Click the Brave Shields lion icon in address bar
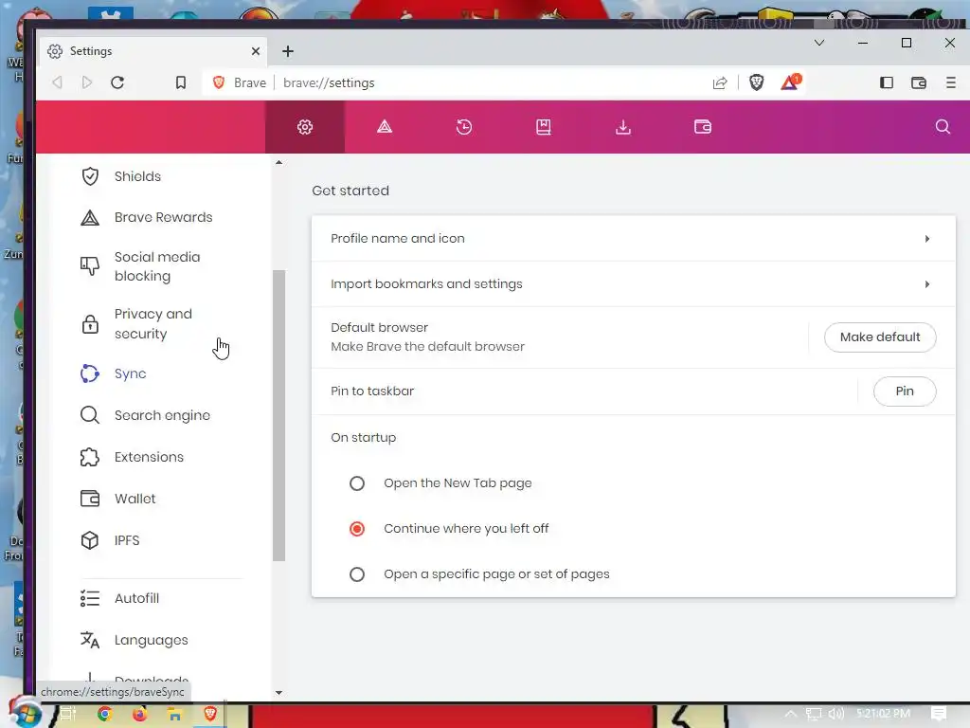Viewport: 970px width, 728px height. [756, 82]
